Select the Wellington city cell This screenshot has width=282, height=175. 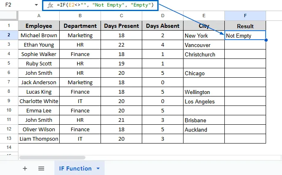pos(204,92)
